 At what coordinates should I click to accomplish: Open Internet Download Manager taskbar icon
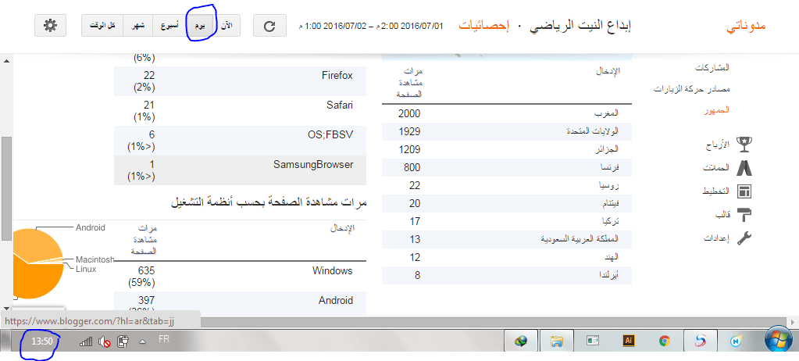click(521, 341)
